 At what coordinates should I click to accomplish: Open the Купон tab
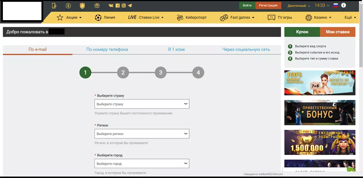click(x=302, y=32)
